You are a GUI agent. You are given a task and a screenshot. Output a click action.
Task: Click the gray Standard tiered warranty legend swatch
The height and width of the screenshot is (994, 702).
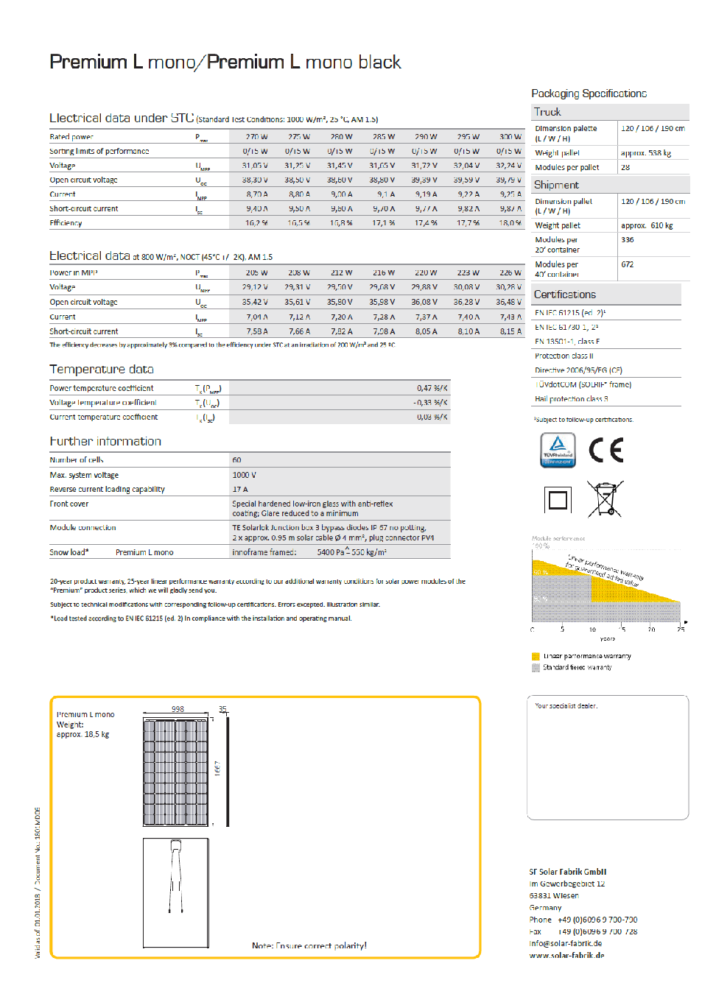tap(536, 668)
